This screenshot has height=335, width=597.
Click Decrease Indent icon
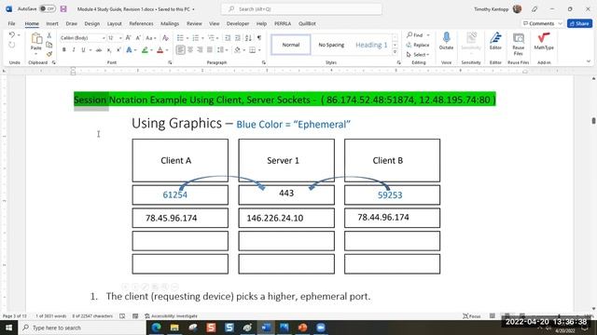tap(228, 37)
